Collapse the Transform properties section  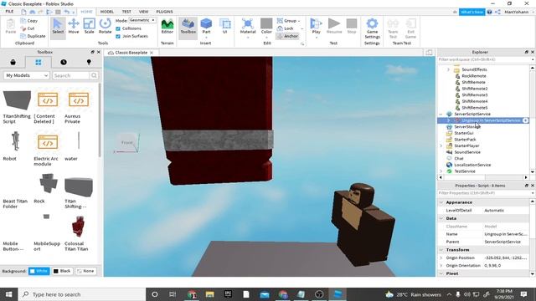click(x=441, y=250)
